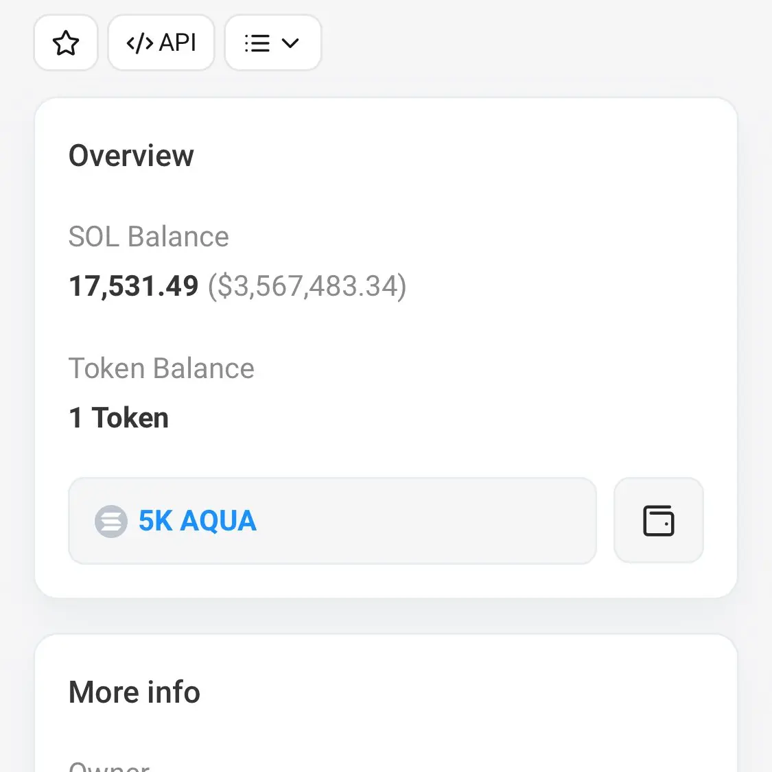Open the API button
The image size is (772, 772).
(x=161, y=43)
